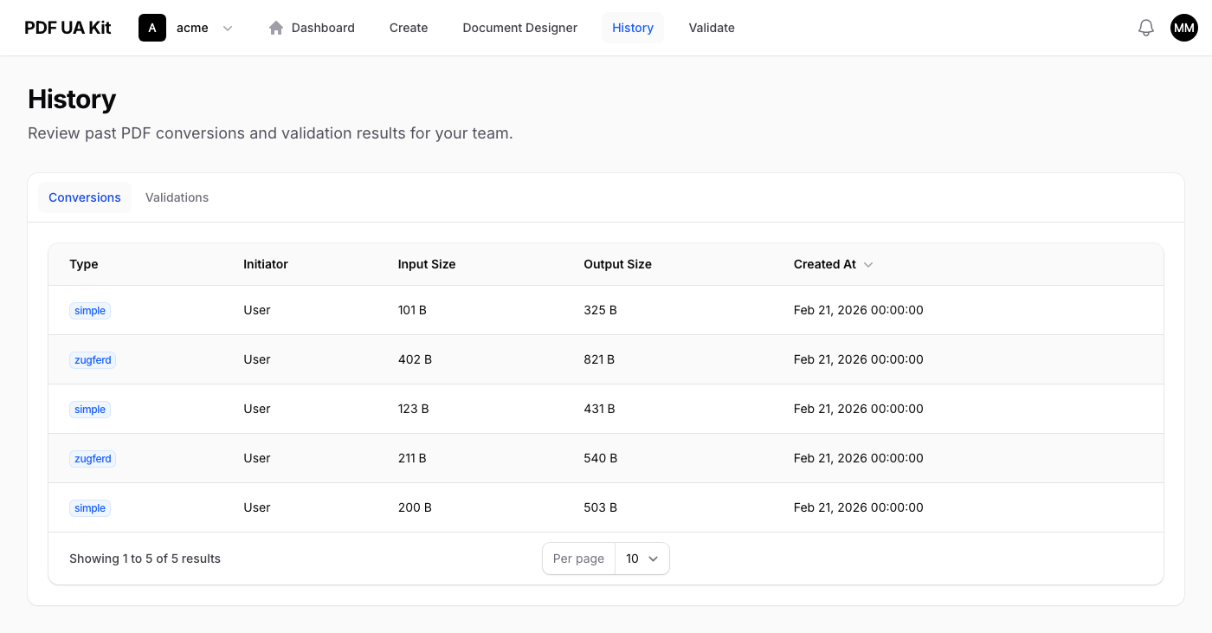The image size is (1212, 633).
Task: Click the sort arrow on Created At
Action: point(867,264)
